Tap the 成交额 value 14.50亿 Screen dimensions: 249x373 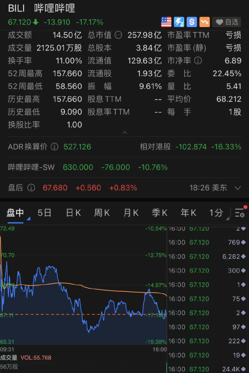coord(67,35)
